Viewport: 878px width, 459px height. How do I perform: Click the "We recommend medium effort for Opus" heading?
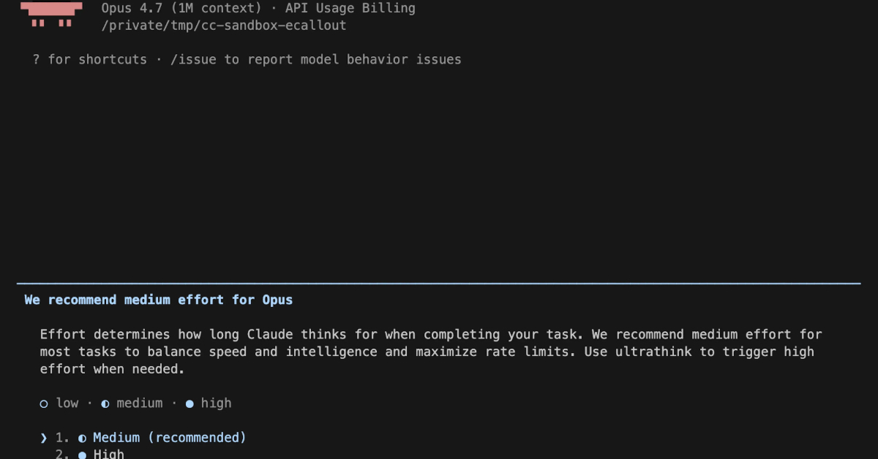[x=159, y=300]
